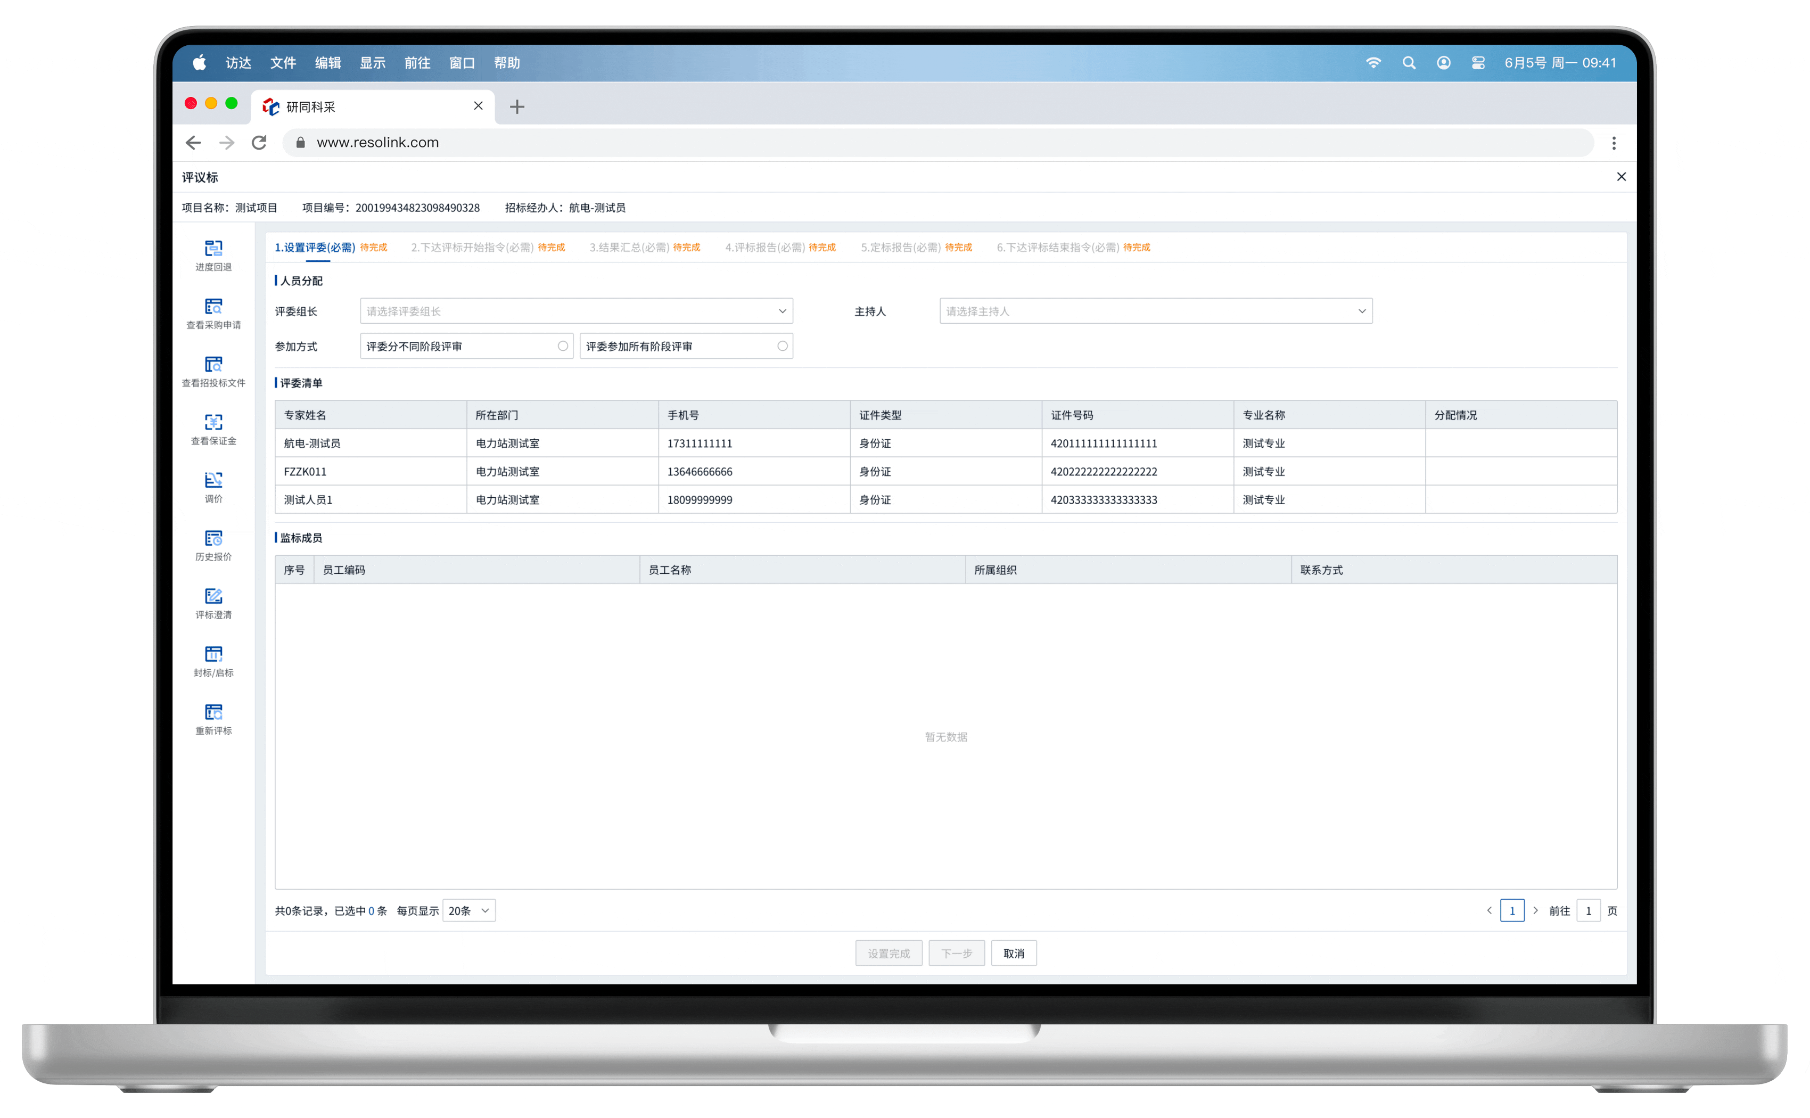Open the 访达 menu
The height and width of the screenshot is (1118, 1810).
[238, 63]
